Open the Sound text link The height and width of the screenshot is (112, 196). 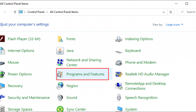click(x=72, y=98)
